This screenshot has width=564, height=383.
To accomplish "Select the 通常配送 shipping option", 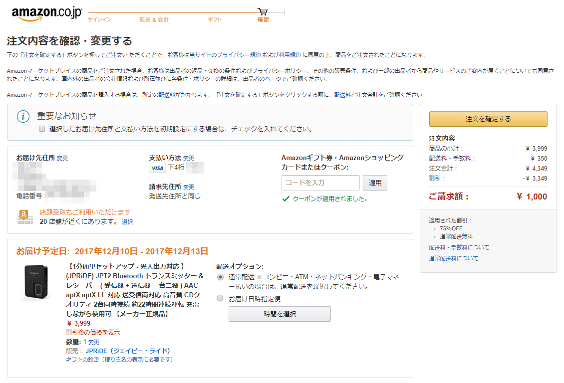I will [x=220, y=277].
